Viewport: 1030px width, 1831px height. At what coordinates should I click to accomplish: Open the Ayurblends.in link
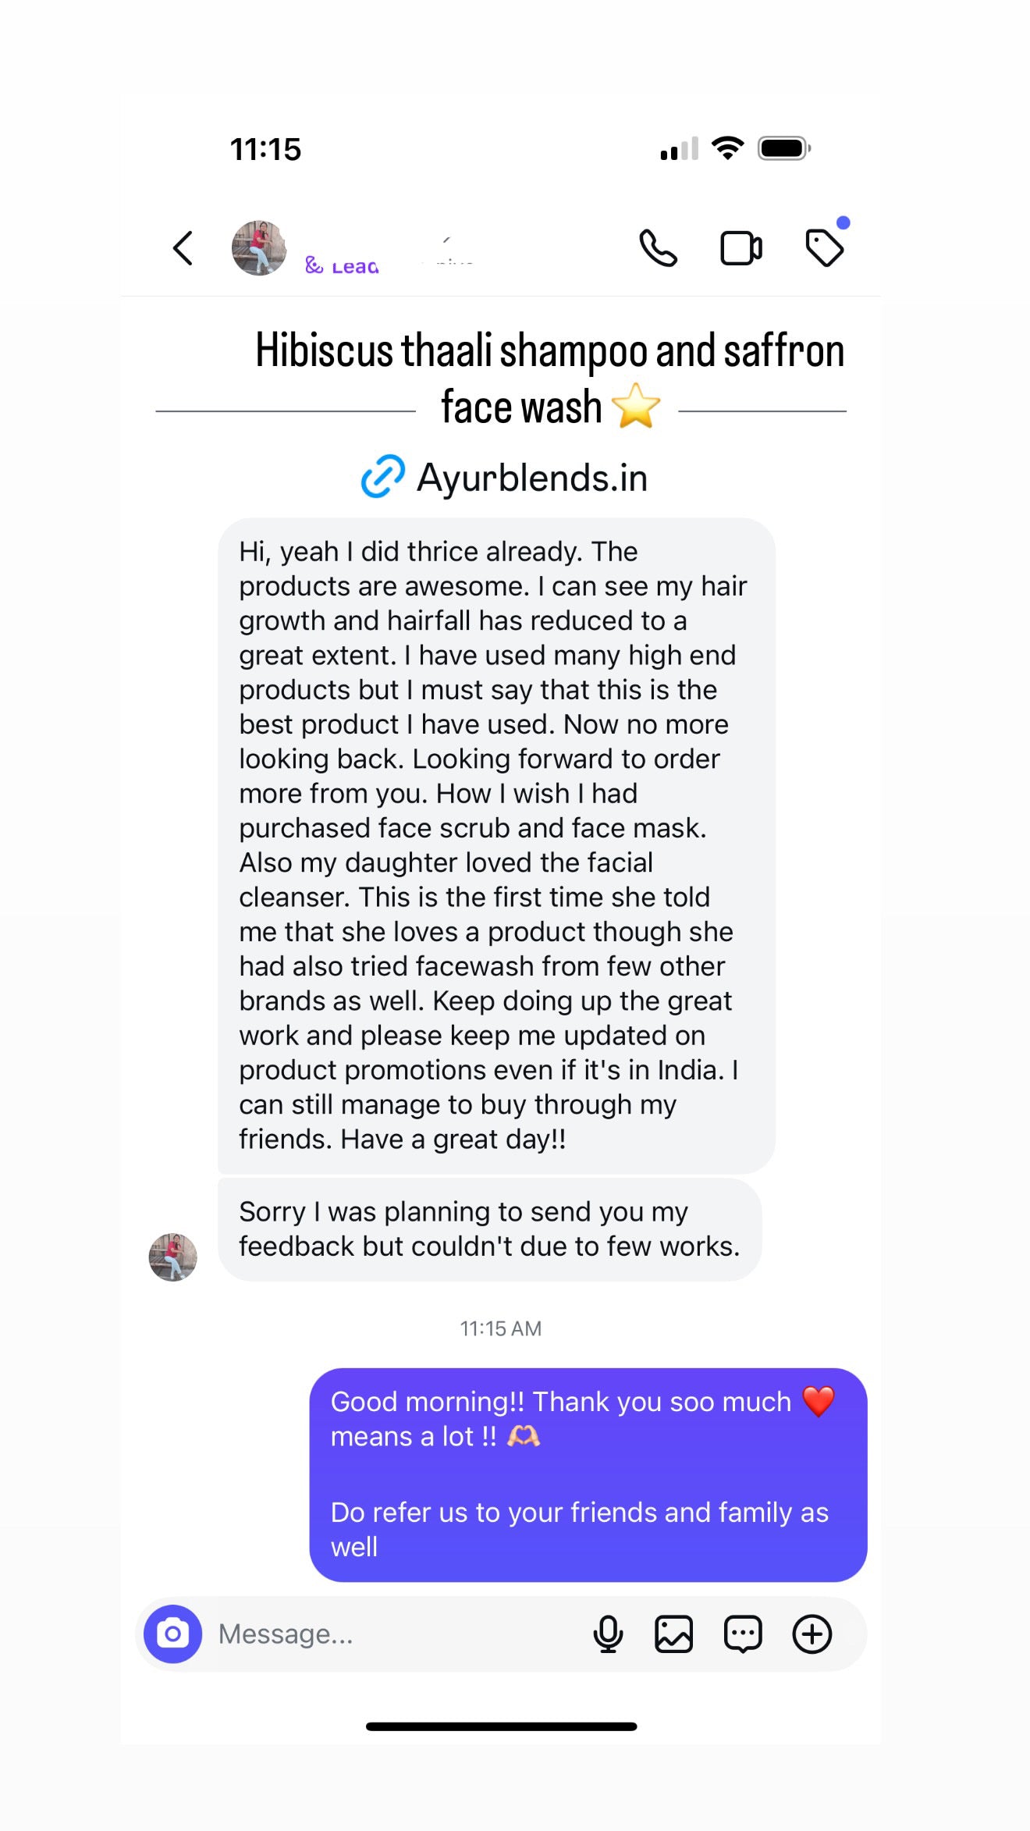(x=531, y=478)
